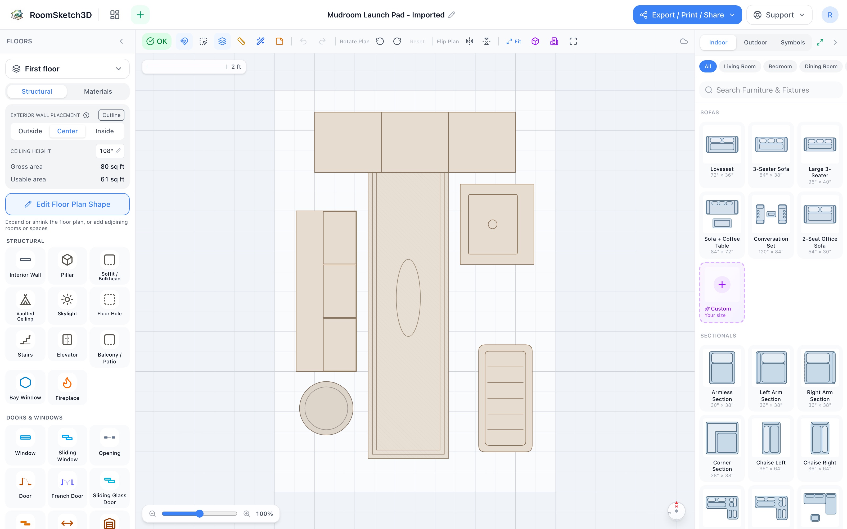Insert a Fireplace
The image size is (847, 529).
point(67,388)
